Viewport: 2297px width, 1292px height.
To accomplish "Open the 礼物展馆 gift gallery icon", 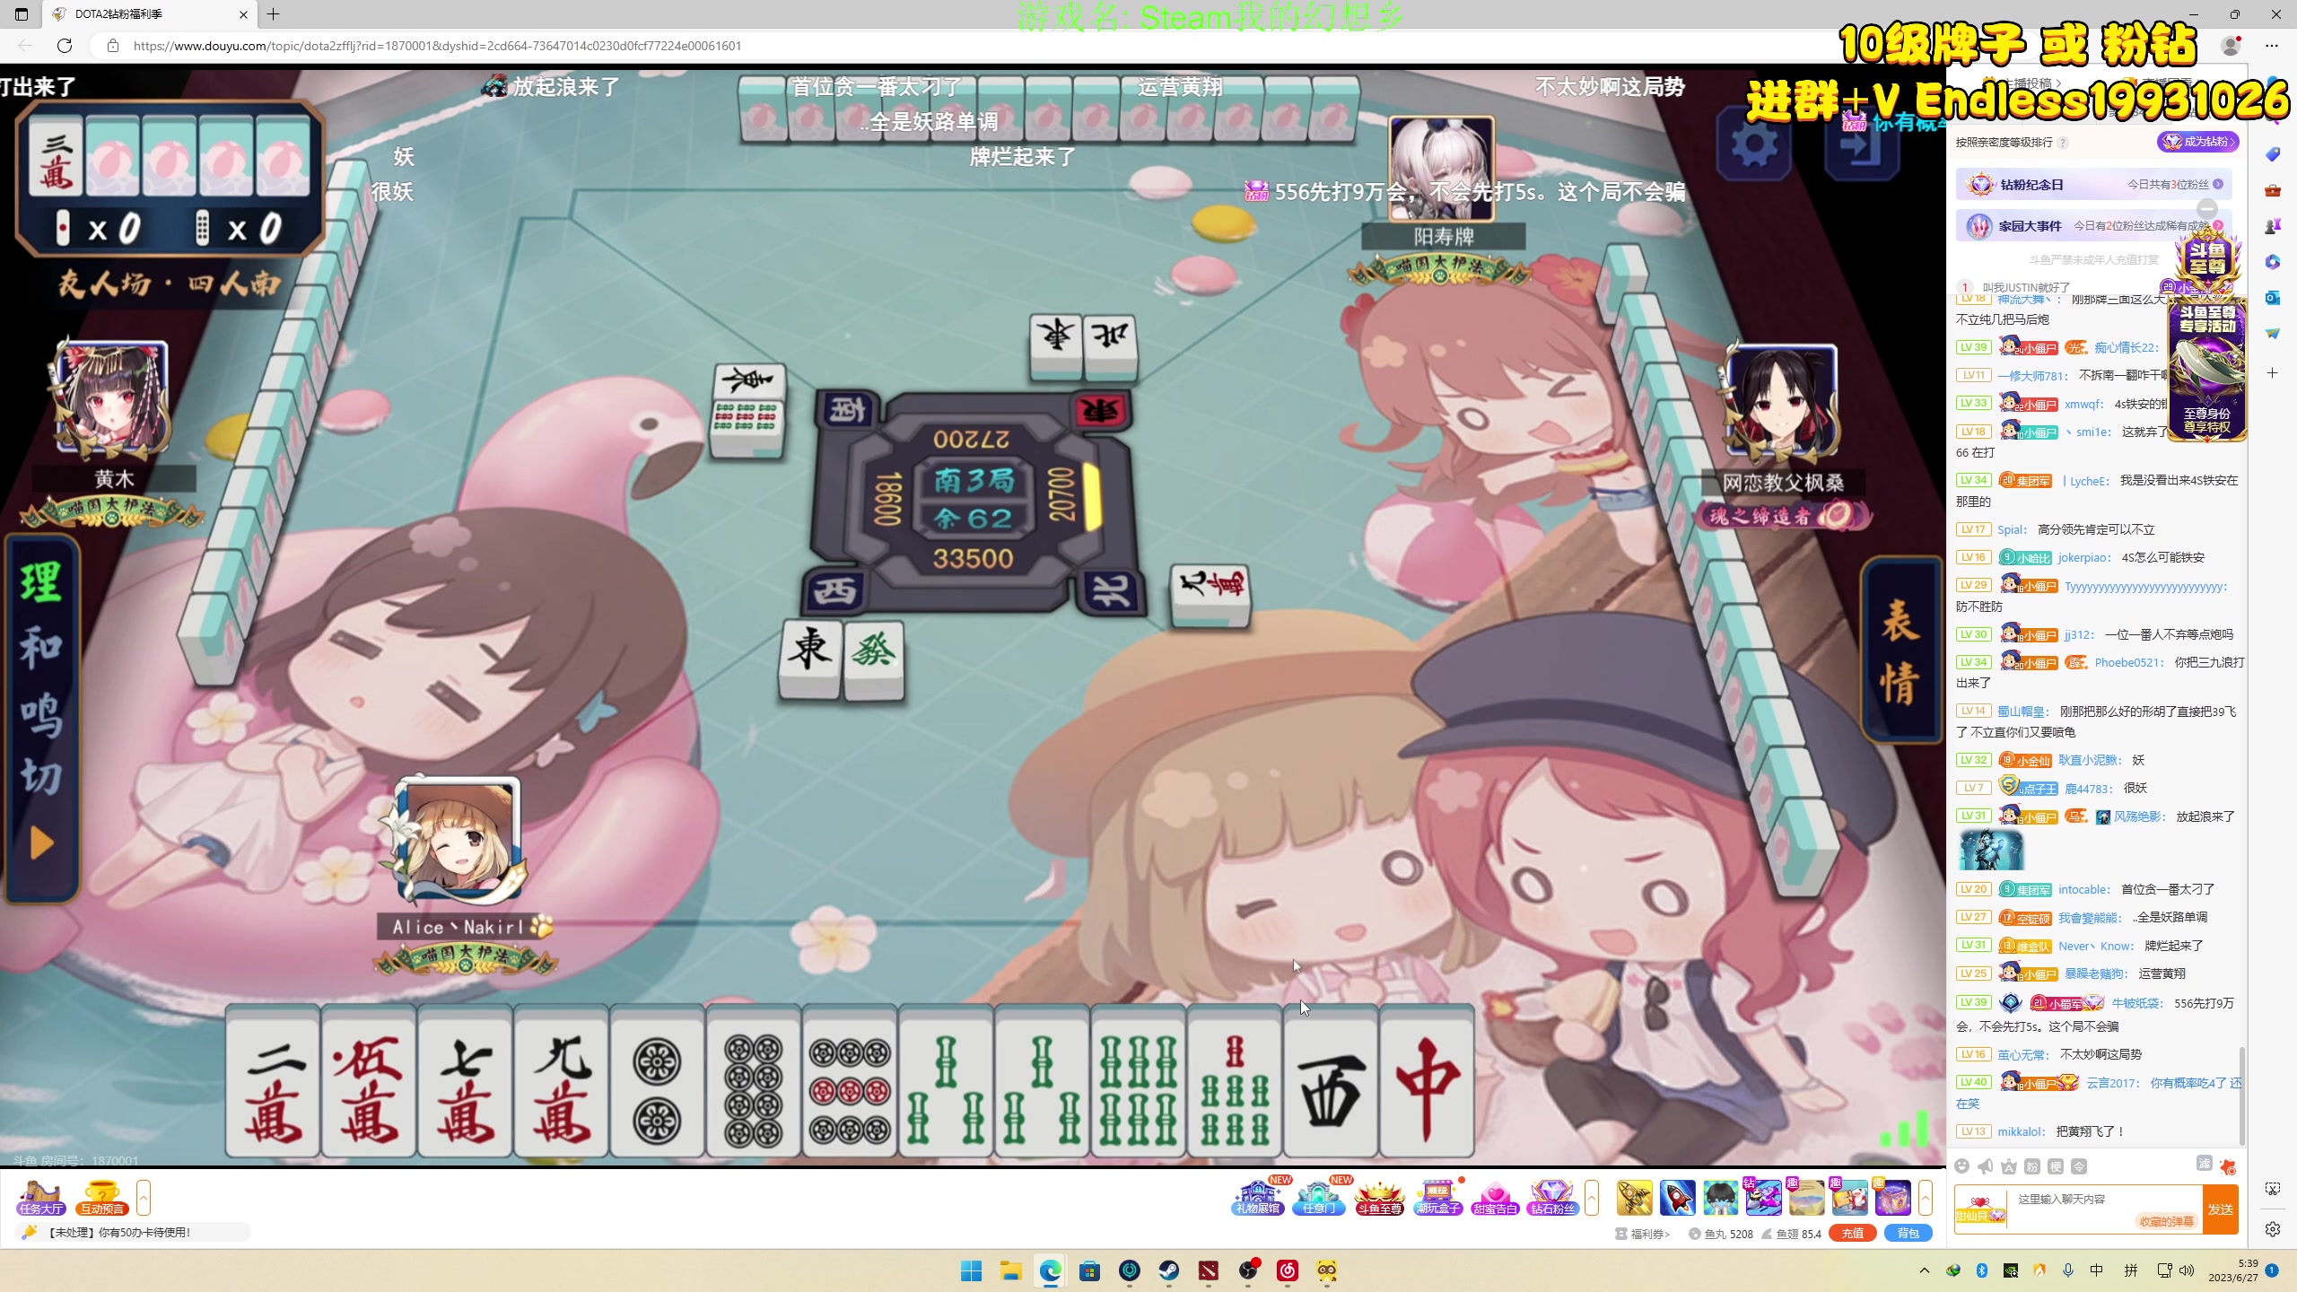I will tap(1258, 1197).
